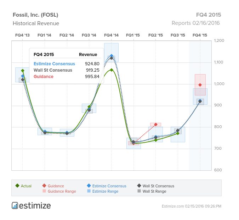Click the Fossil, Inc. (FOSL) title
Screen dimensions: 239x220
[35, 15]
